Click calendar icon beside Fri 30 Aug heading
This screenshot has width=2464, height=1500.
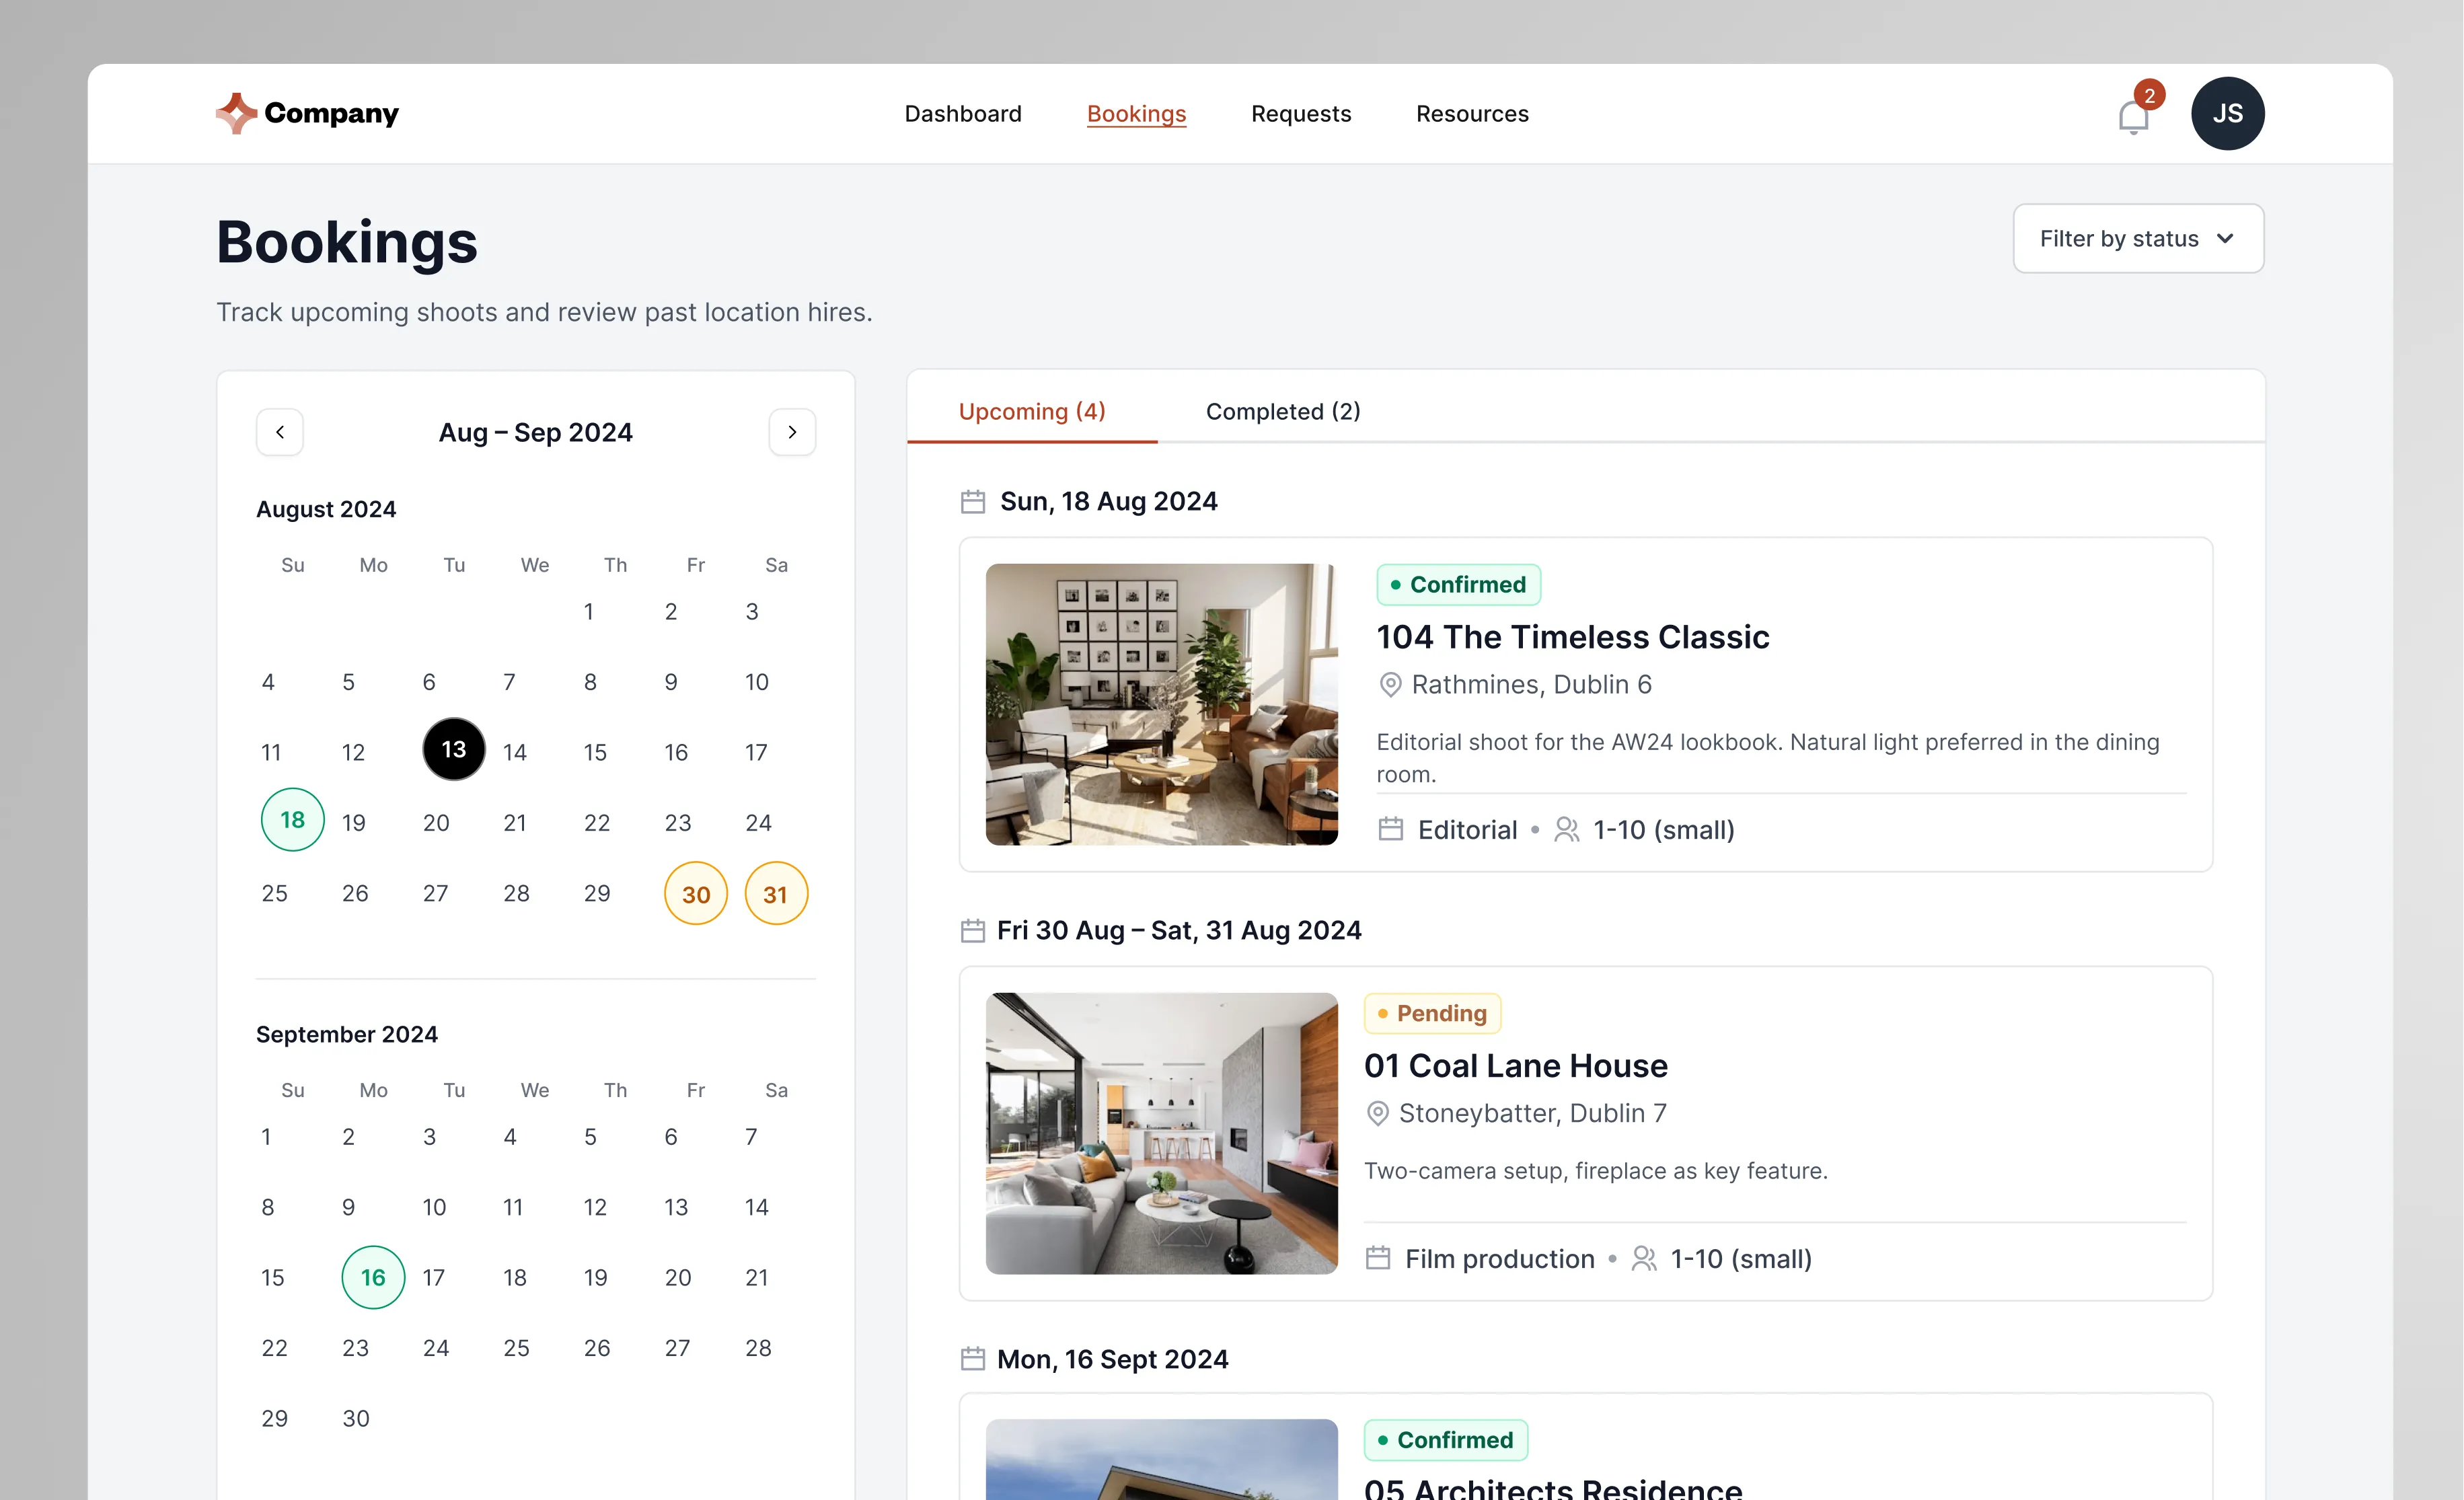pos(972,930)
